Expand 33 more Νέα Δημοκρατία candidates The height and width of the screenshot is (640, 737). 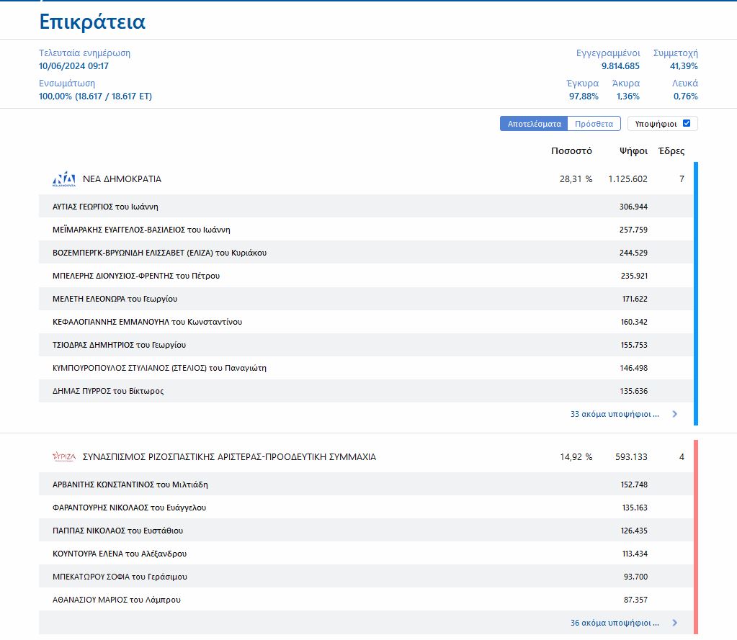615,415
